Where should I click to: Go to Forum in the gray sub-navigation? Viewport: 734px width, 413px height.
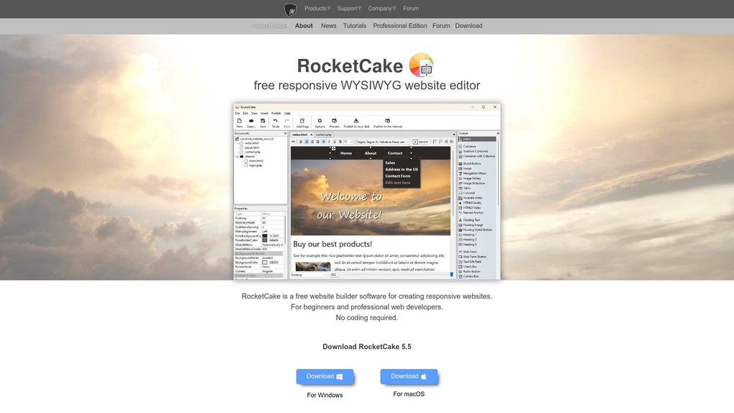click(x=441, y=26)
